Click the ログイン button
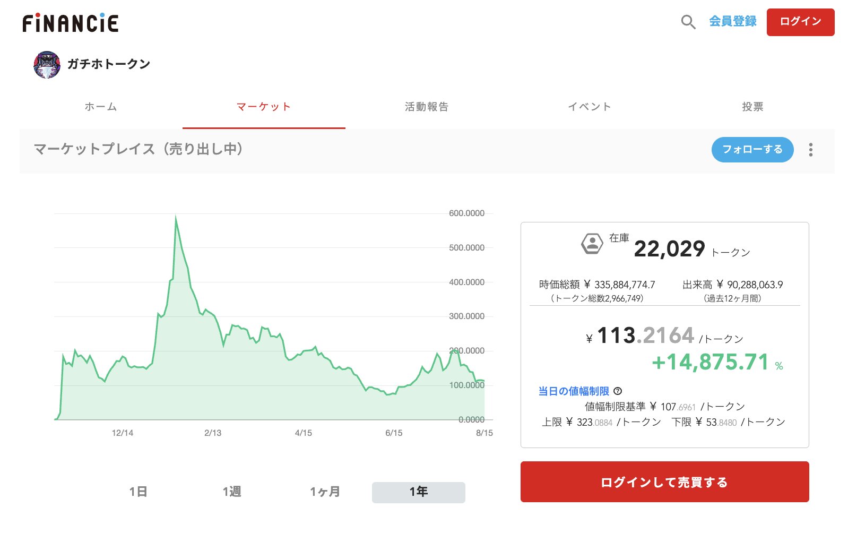Image resolution: width=848 pixels, height=533 pixels. [800, 22]
